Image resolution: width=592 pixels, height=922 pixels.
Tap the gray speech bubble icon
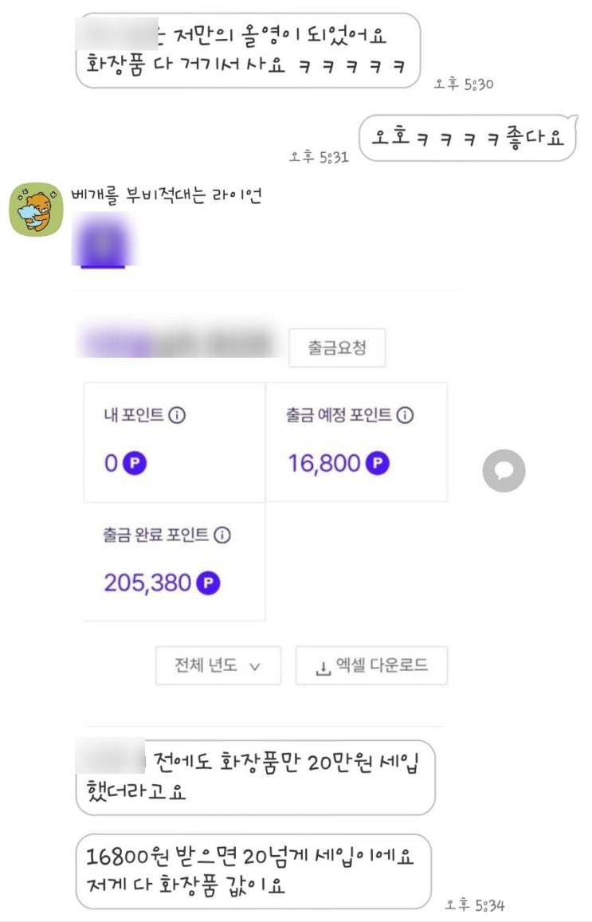pyautogui.click(x=504, y=470)
